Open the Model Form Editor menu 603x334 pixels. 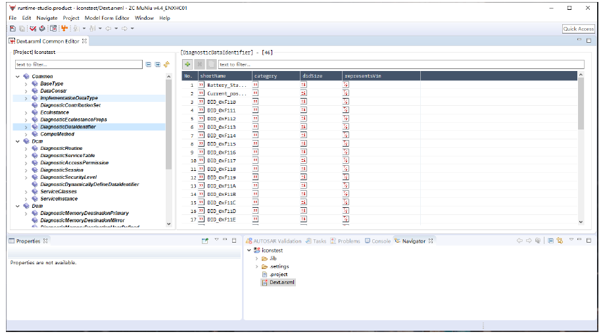click(x=107, y=18)
